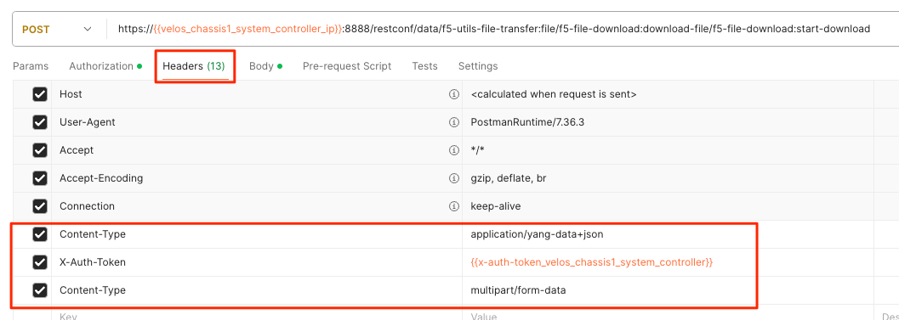Disable the Accept-Encoding header checkbox

(x=40, y=178)
